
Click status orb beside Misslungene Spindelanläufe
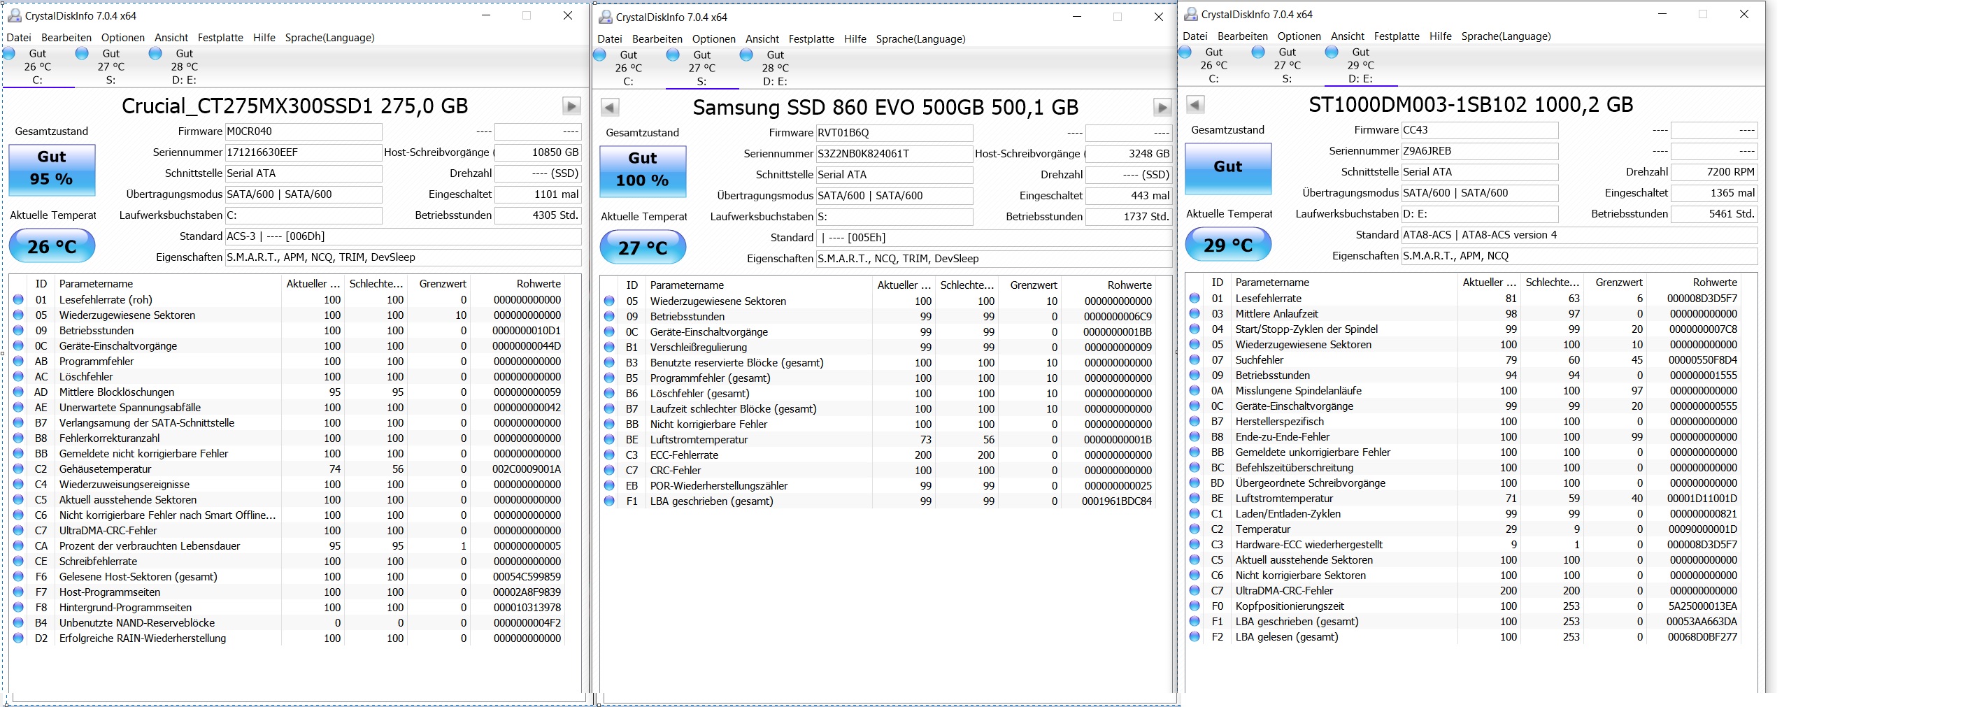[x=1194, y=391]
